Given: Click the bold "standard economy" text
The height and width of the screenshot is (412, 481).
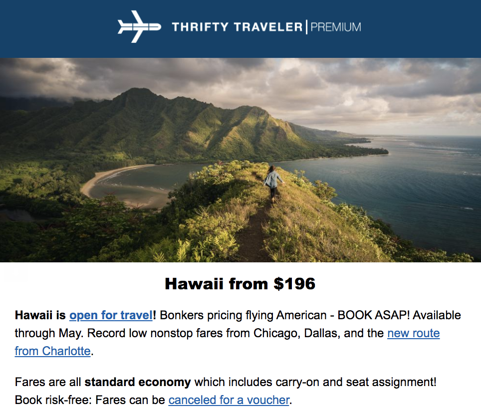Looking at the screenshot, I should click(138, 383).
